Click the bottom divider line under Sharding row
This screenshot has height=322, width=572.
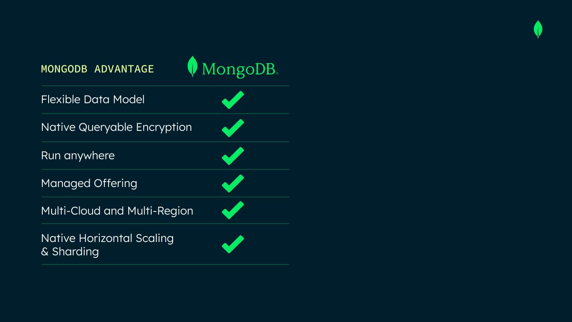(165, 264)
